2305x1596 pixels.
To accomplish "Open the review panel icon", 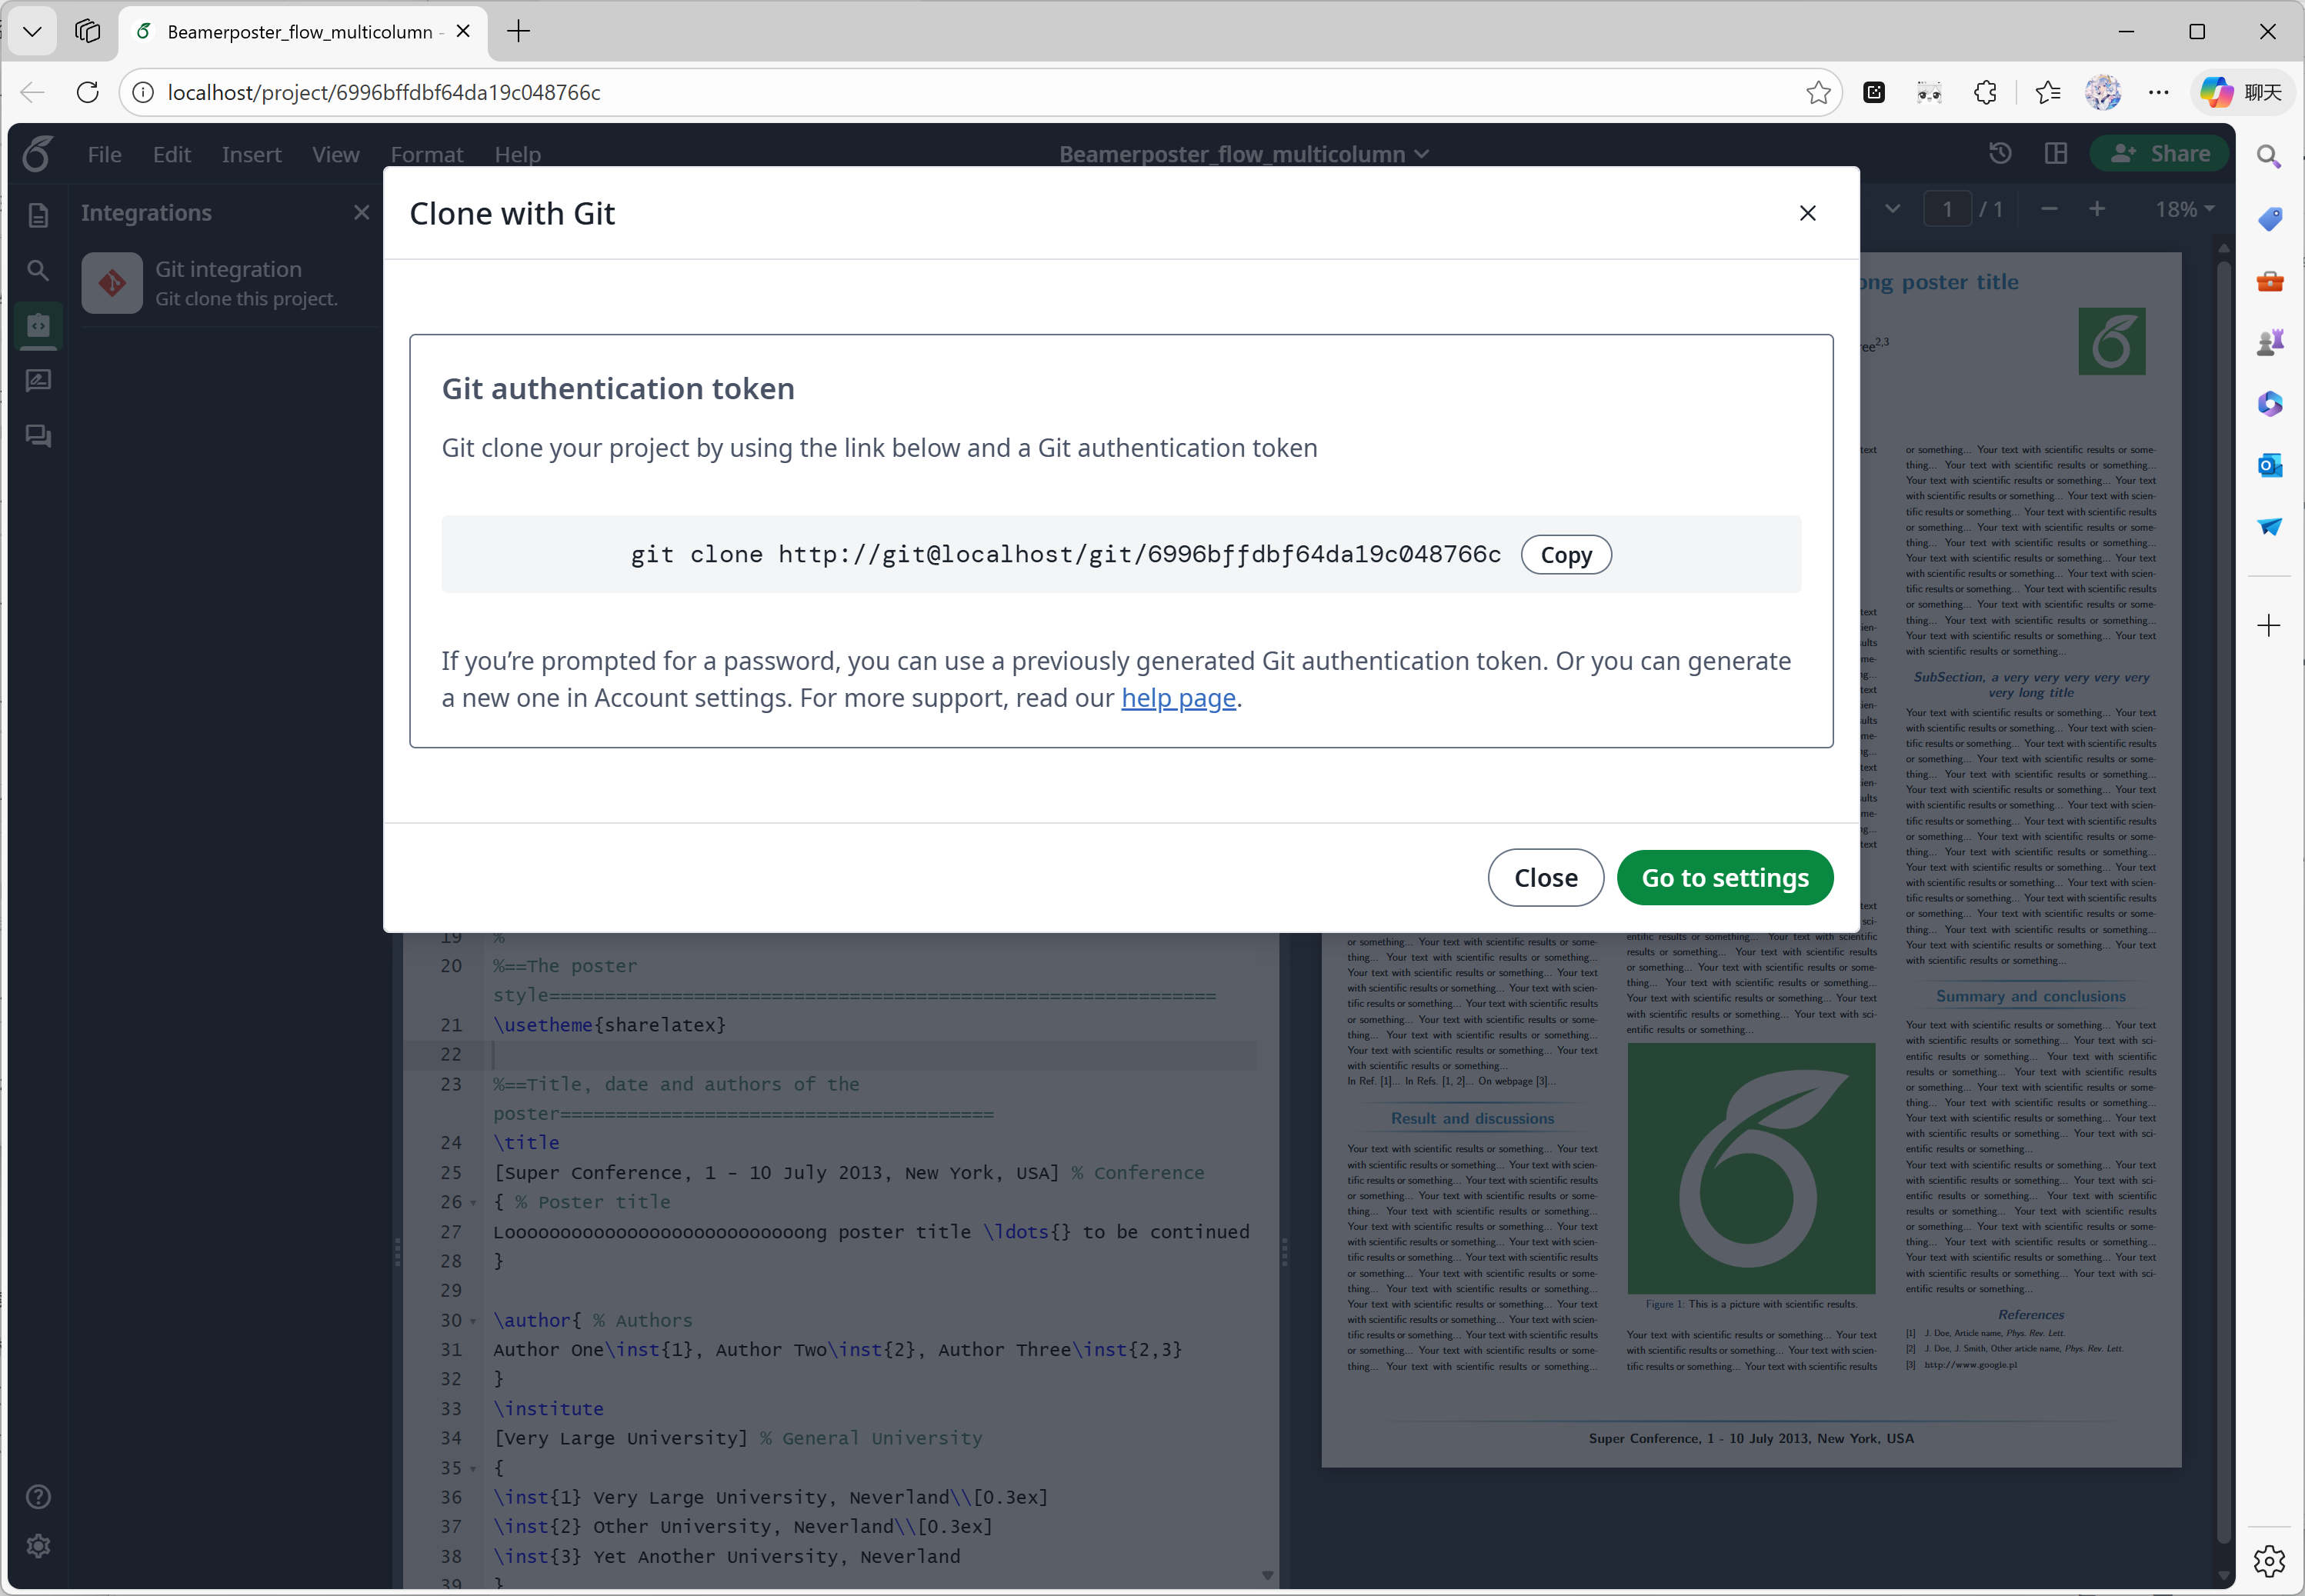I will [38, 381].
